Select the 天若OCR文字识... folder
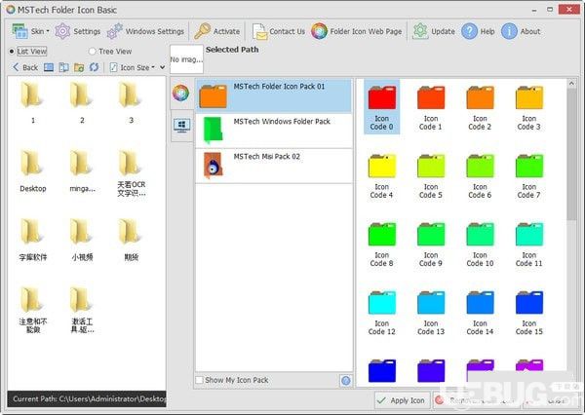The image size is (585, 415). tap(131, 173)
